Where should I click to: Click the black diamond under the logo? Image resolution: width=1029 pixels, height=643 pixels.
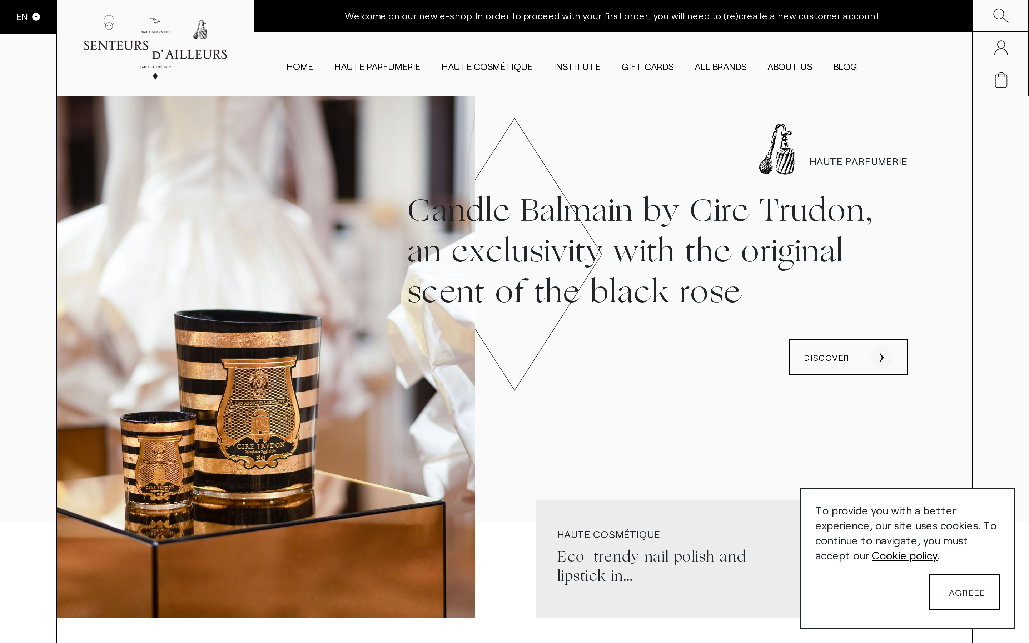pos(155,76)
